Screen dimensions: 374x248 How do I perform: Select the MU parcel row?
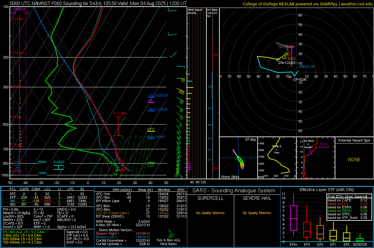click(48, 204)
